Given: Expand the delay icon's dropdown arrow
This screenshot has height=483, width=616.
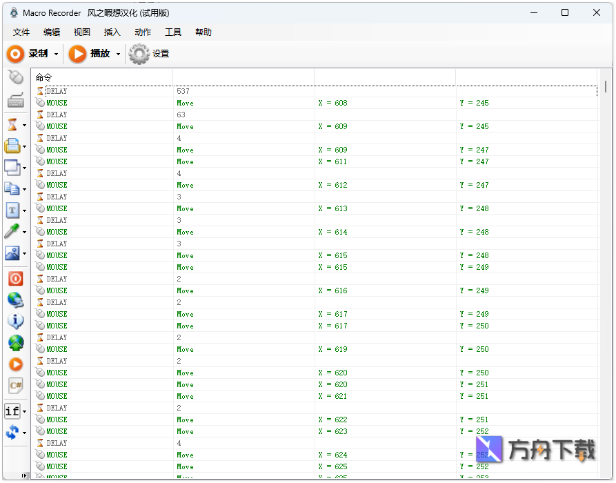Looking at the screenshot, I should coord(26,125).
